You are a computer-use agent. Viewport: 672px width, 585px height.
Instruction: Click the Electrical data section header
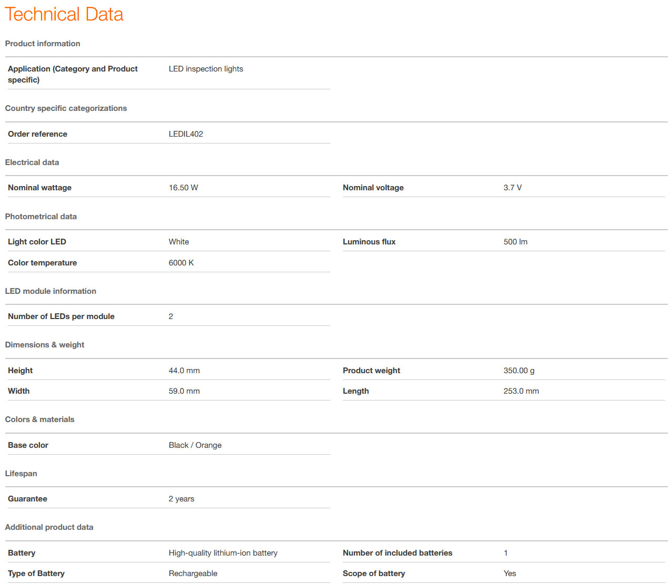(x=32, y=162)
